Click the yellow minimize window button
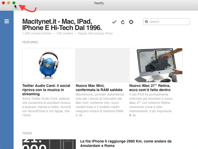The image size is (198, 149). [9, 3]
